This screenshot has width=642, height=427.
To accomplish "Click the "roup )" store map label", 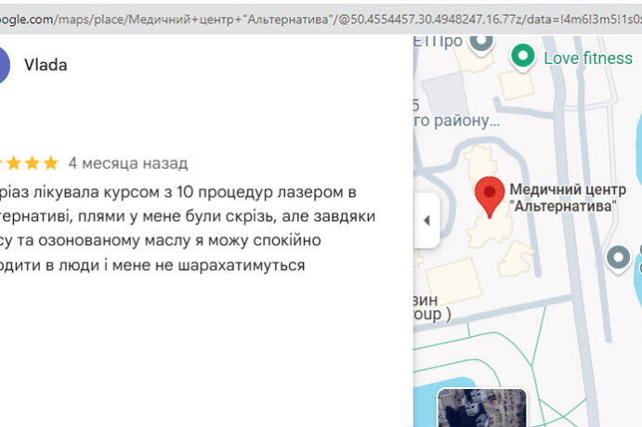I will 433,315.
